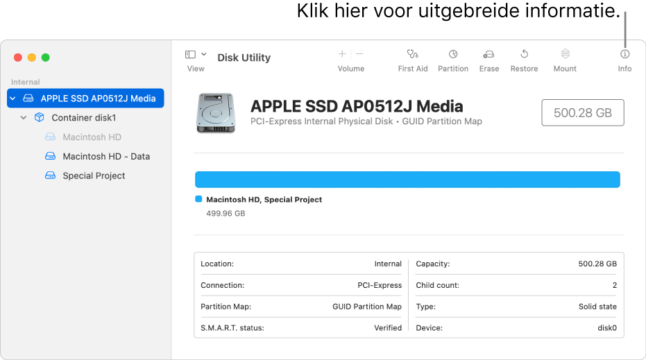This screenshot has width=646, height=360.
Task: Select the dimmed Macintosh HD volume
Action: (x=92, y=137)
